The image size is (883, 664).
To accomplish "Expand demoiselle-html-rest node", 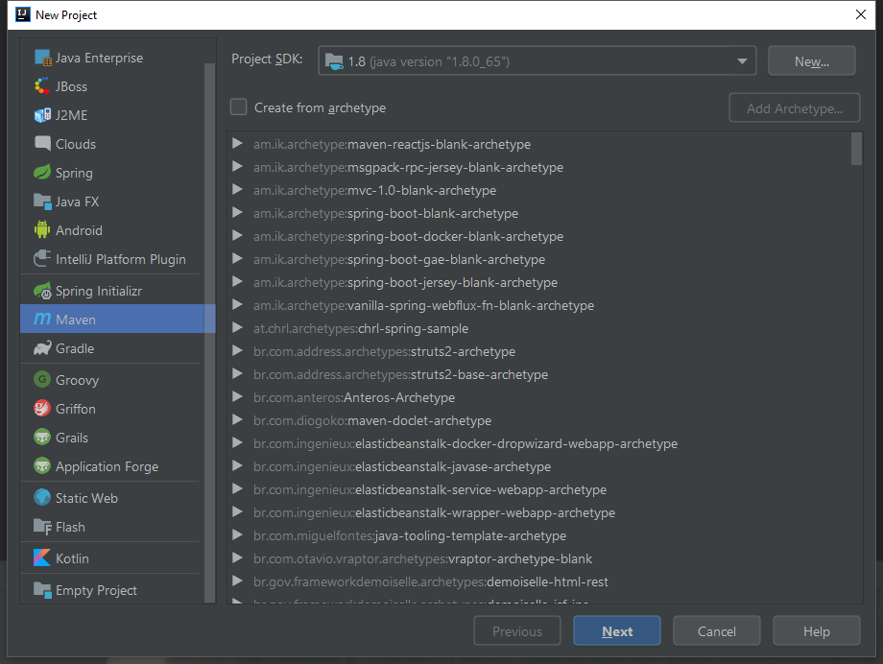I will coord(237,581).
